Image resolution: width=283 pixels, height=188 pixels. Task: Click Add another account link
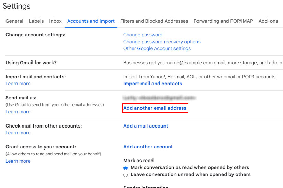[x=148, y=147]
